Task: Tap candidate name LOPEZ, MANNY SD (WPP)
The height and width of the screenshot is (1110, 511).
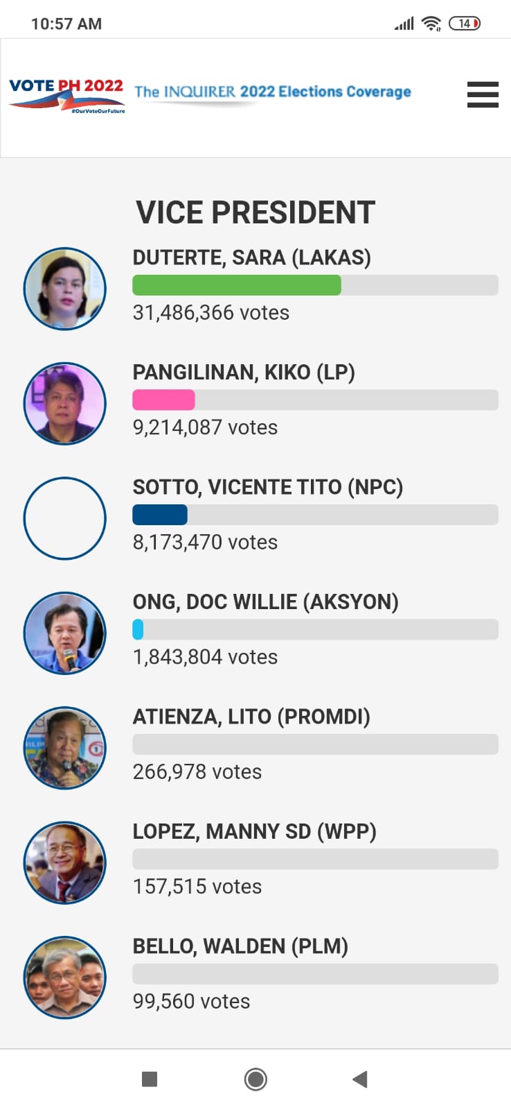Action: pos(254,831)
